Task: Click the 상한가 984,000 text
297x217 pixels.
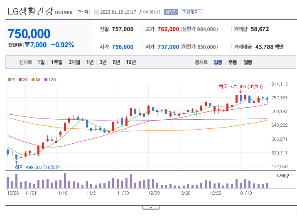Action: pyautogui.click(x=199, y=29)
